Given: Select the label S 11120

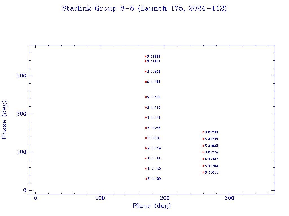Looking at the screenshot, I should [154, 138].
